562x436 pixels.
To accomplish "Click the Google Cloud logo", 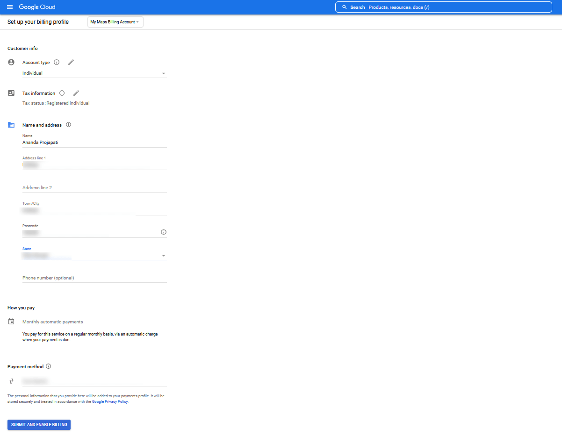I will tap(37, 7).
